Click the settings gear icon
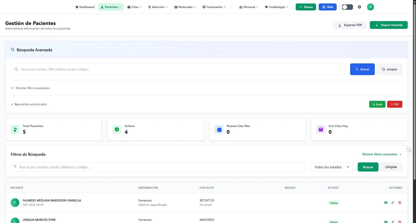The image size is (416, 223). (x=359, y=7)
